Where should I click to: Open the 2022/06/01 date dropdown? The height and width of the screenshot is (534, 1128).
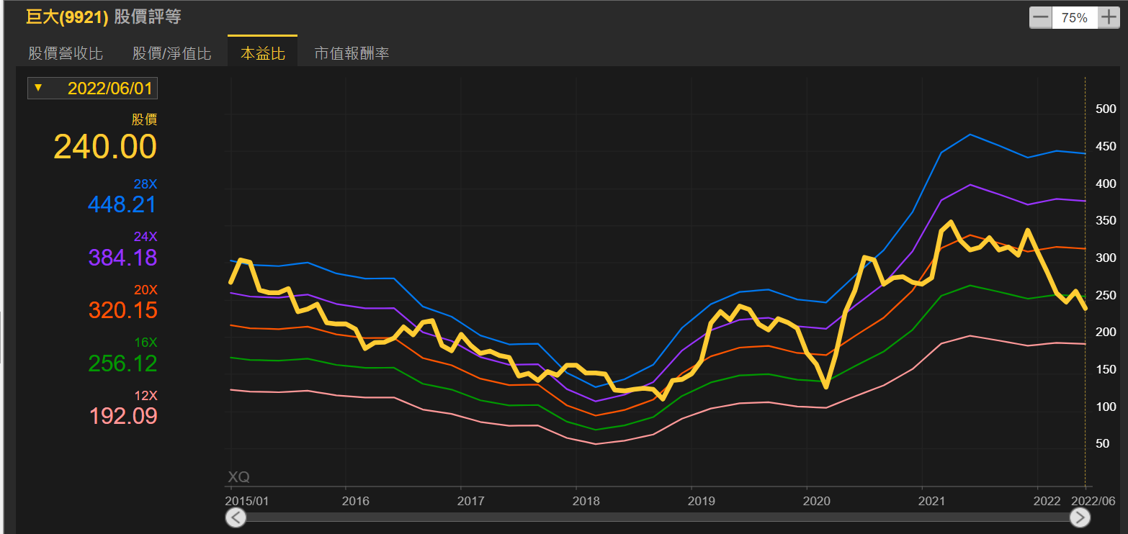tap(92, 89)
